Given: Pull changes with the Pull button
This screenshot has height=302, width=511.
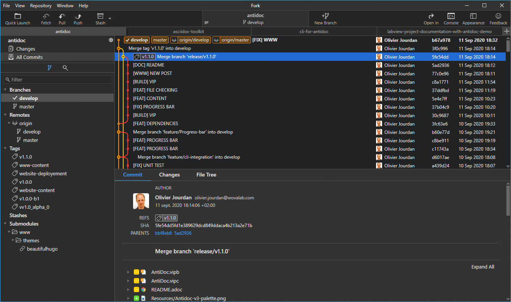Looking at the screenshot, I should point(62,19).
